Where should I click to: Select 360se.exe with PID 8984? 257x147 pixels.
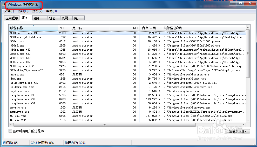pyautogui.click(x=127, y=58)
